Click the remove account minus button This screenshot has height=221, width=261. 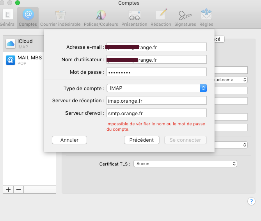tap(18, 189)
